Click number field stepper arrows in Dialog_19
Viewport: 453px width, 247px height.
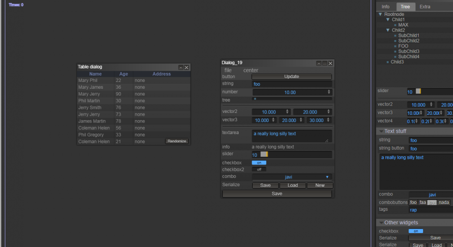click(329, 92)
